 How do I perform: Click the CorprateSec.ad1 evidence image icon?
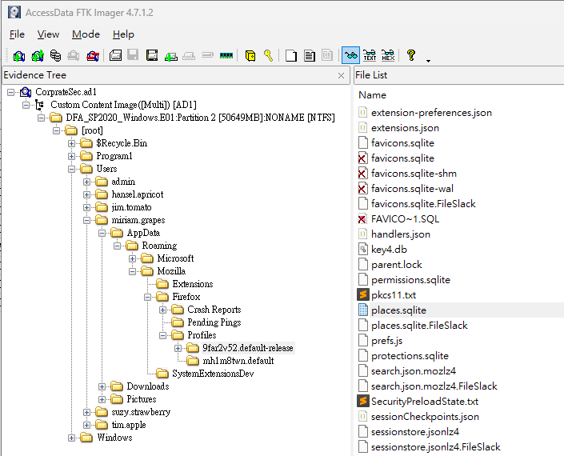click(x=26, y=92)
